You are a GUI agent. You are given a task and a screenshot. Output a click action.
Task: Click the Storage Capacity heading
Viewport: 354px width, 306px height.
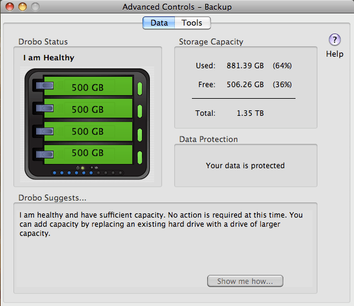coord(211,42)
